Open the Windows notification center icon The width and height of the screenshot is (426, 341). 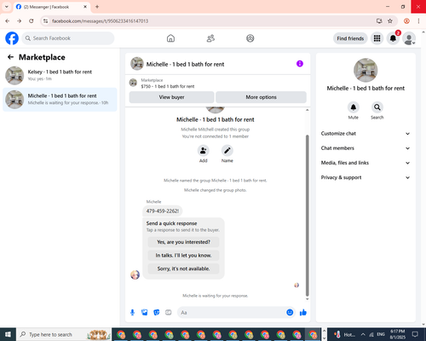pyautogui.click(x=415, y=334)
